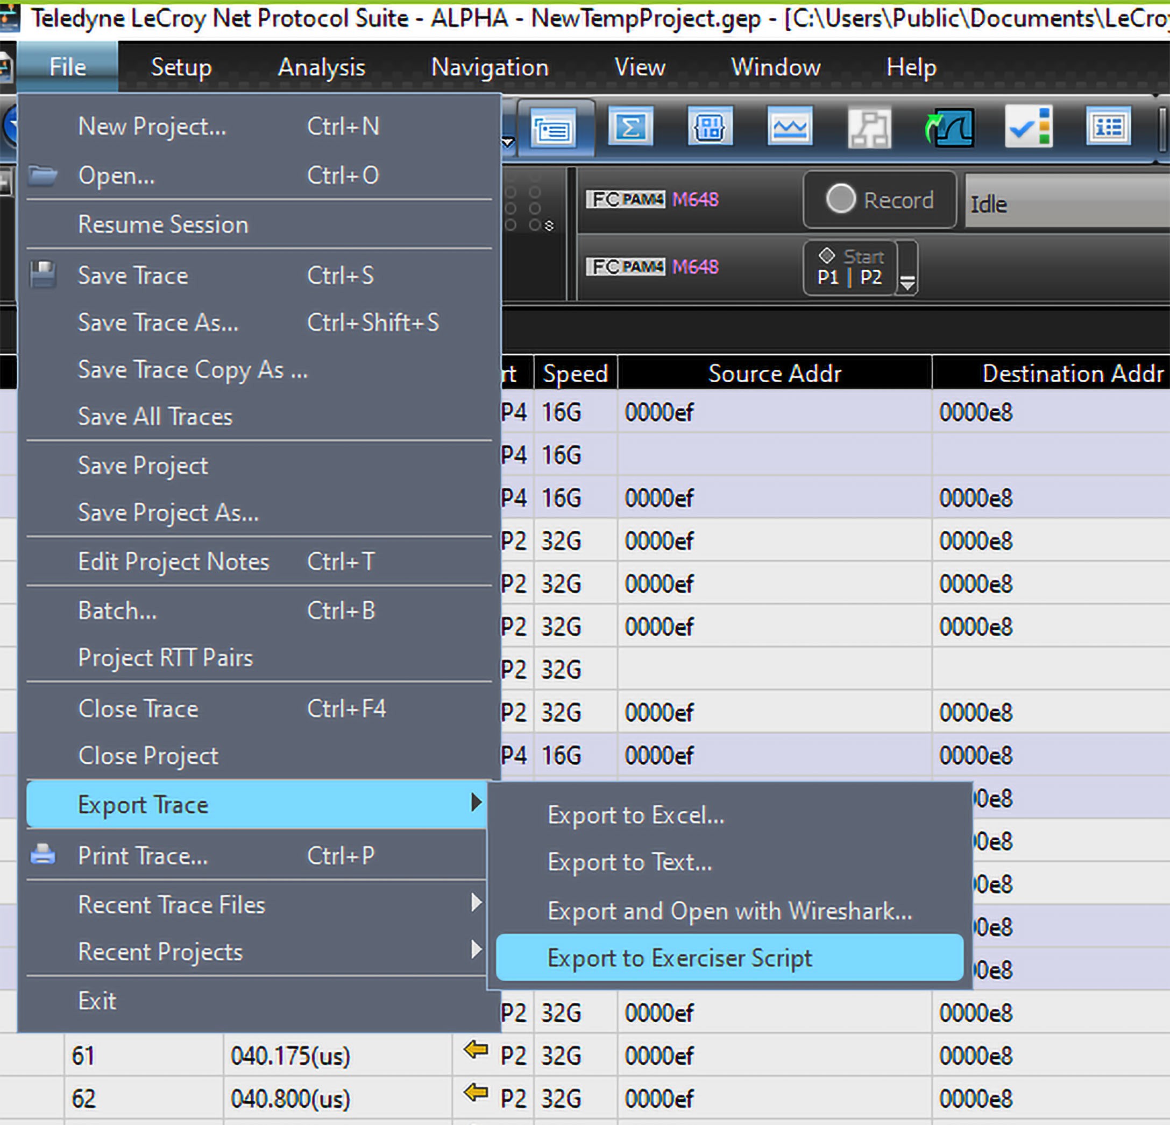Click the line graph view icon
The height and width of the screenshot is (1125, 1170).
click(x=789, y=126)
